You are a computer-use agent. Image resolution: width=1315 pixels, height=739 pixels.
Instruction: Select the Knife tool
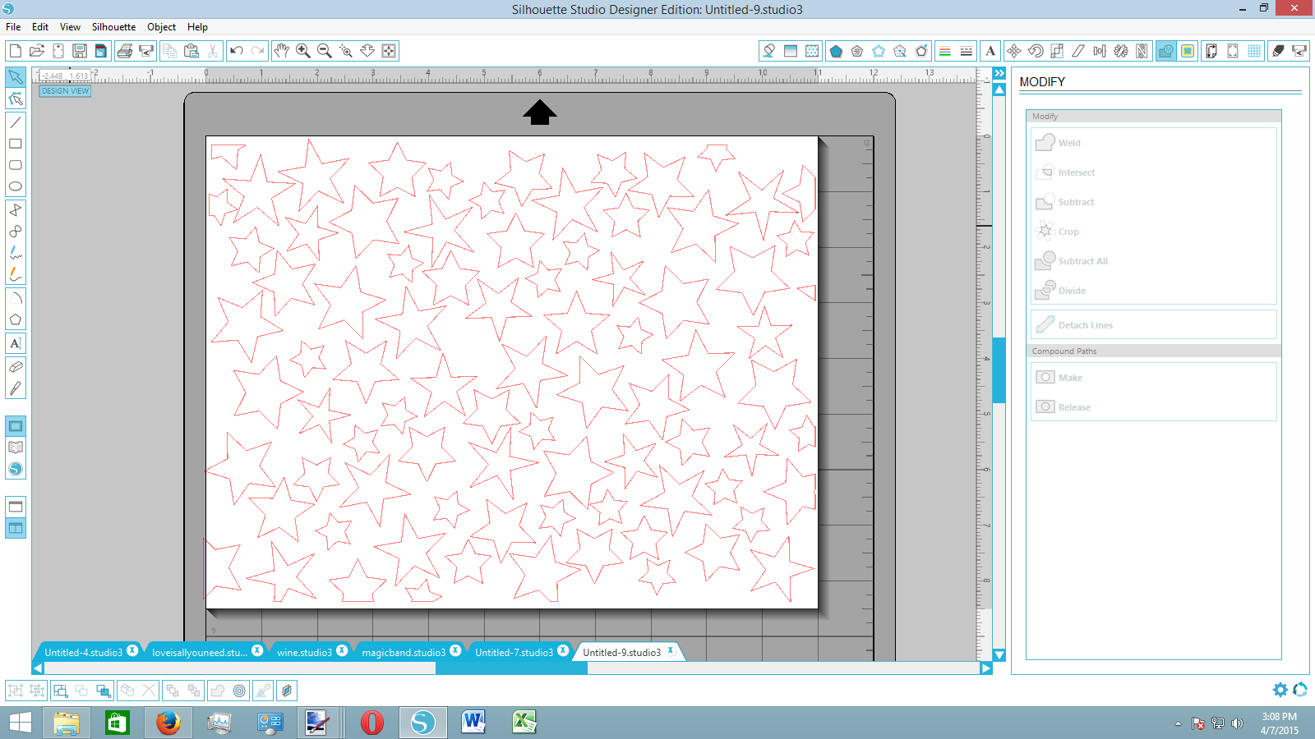[x=16, y=388]
